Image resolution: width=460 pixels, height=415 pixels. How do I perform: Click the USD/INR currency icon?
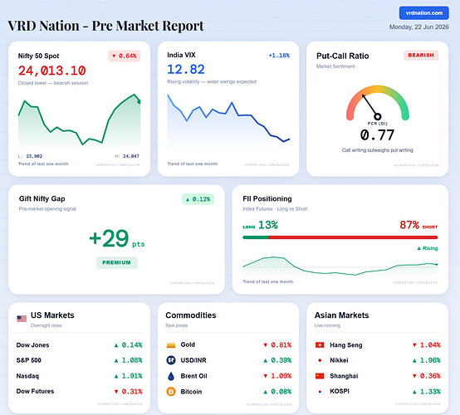tap(171, 360)
